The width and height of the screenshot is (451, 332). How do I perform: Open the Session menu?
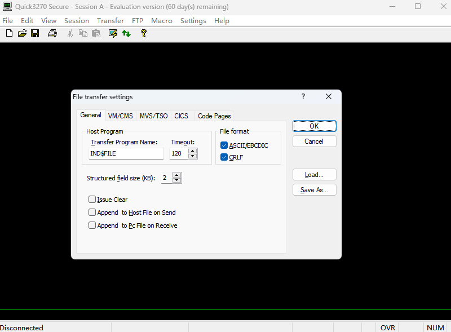click(x=77, y=21)
